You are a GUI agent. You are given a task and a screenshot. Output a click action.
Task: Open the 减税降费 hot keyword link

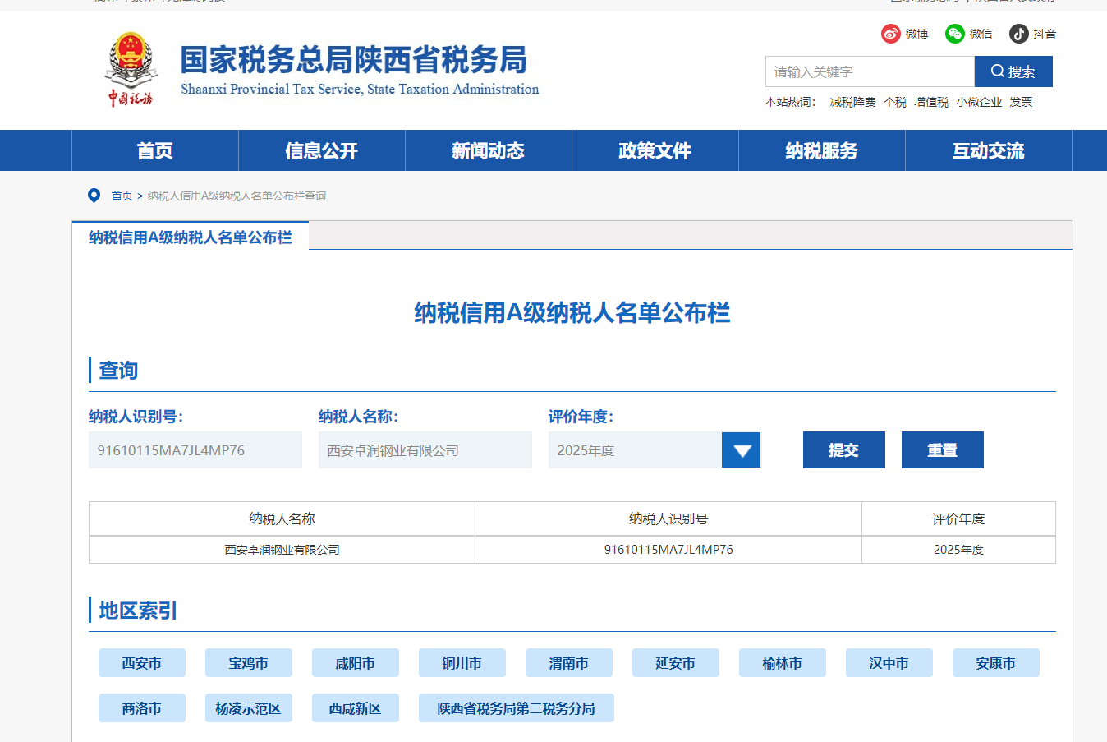click(853, 102)
